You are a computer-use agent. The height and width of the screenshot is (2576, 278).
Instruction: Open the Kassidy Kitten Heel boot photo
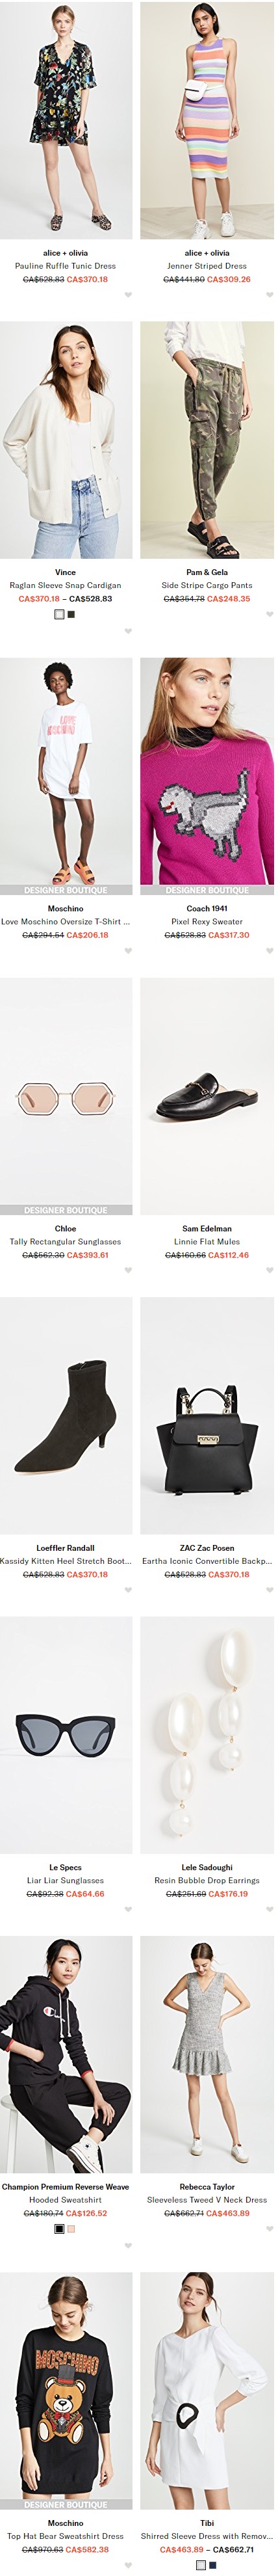point(66,1416)
